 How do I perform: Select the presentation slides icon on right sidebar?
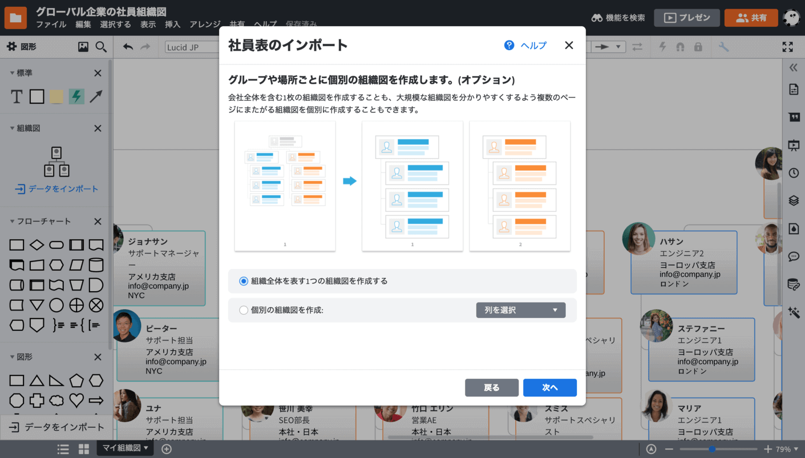793,145
